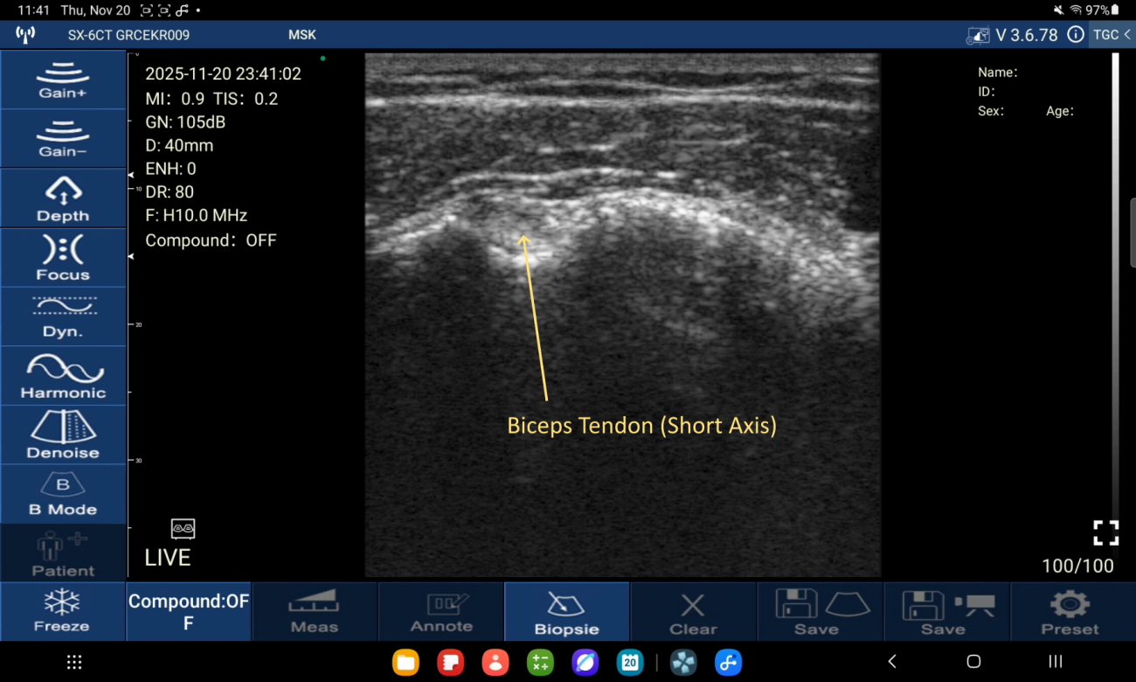Toggle Compound:OFF setting
Viewport: 1136px width, 682px height.
coord(189,611)
